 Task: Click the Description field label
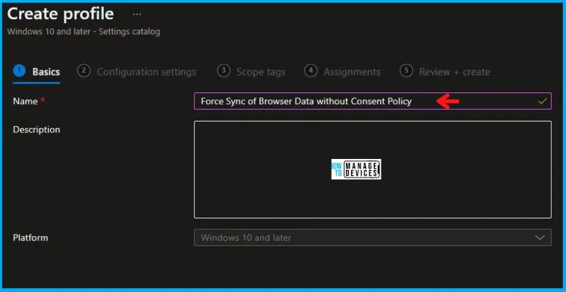[x=36, y=130]
